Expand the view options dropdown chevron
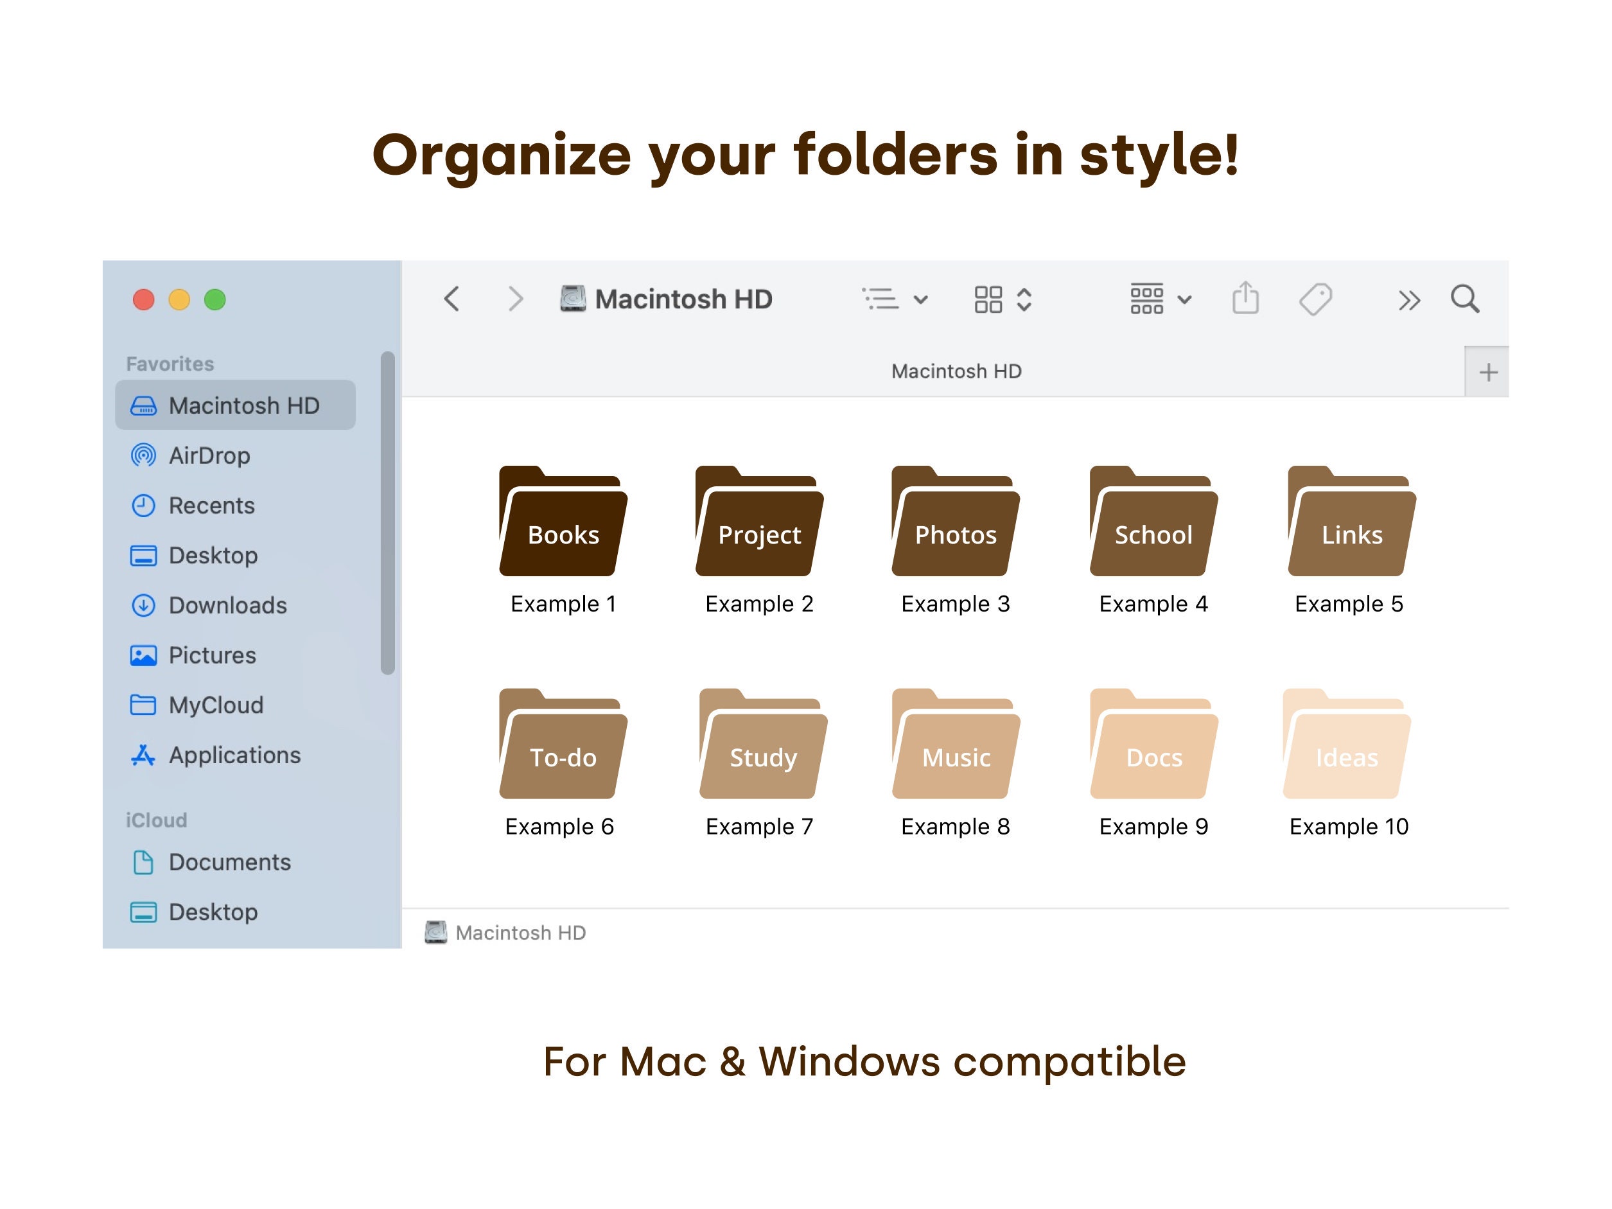1612x1209 pixels. click(921, 299)
